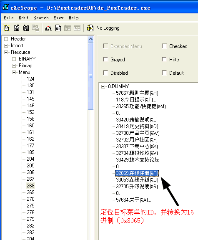Expand the Bitmap resource node
The image size is (198, 240).
click(14, 66)
